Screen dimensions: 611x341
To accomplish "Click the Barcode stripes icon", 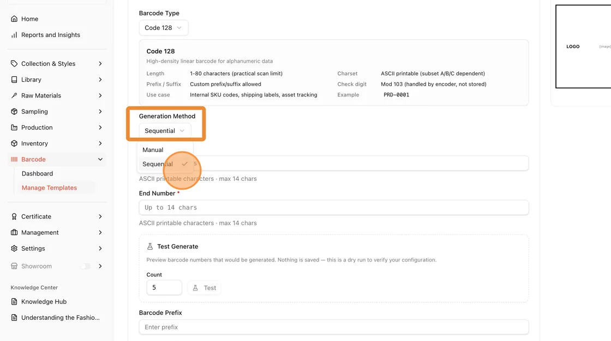I will (x=14, y=159).
